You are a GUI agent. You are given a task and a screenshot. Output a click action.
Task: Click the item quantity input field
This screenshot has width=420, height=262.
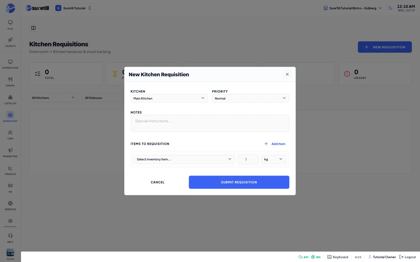point(248,159)
